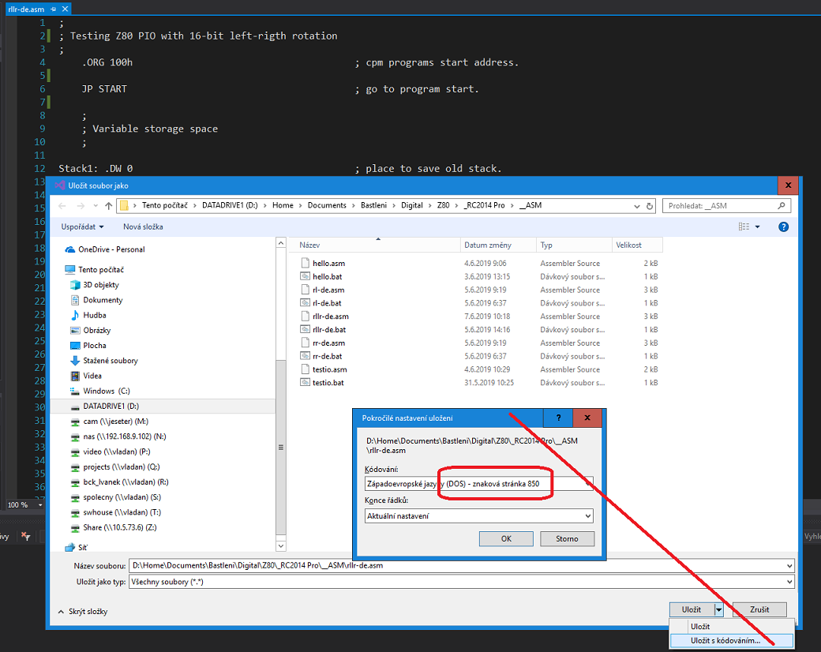Click the Nová složka button
The width and height of the screenshot is (821, 652).
143,227
